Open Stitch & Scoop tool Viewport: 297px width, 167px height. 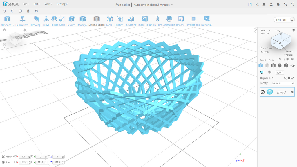coord(97,20)
